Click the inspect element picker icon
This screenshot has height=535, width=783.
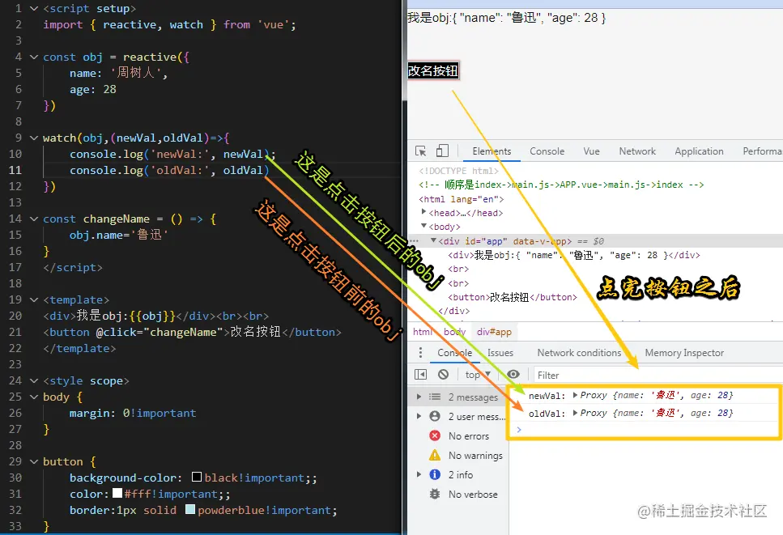tap(420, 151)
